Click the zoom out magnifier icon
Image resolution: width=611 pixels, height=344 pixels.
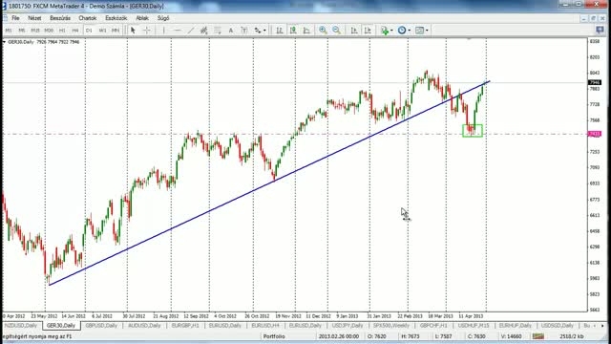tap(336, 30)
